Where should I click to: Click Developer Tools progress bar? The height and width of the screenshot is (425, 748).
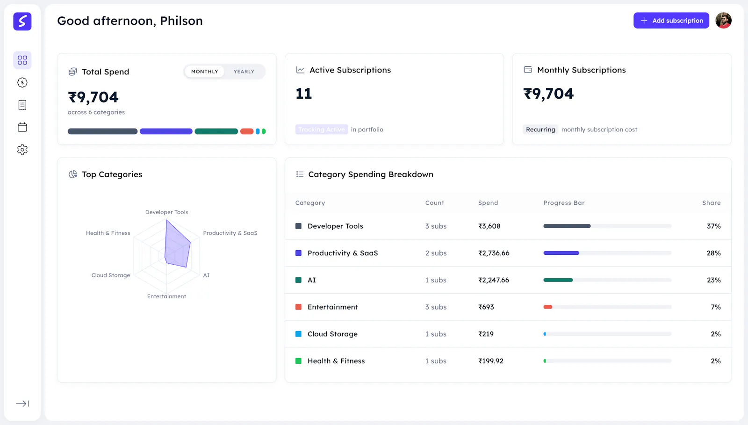[607, 226]
